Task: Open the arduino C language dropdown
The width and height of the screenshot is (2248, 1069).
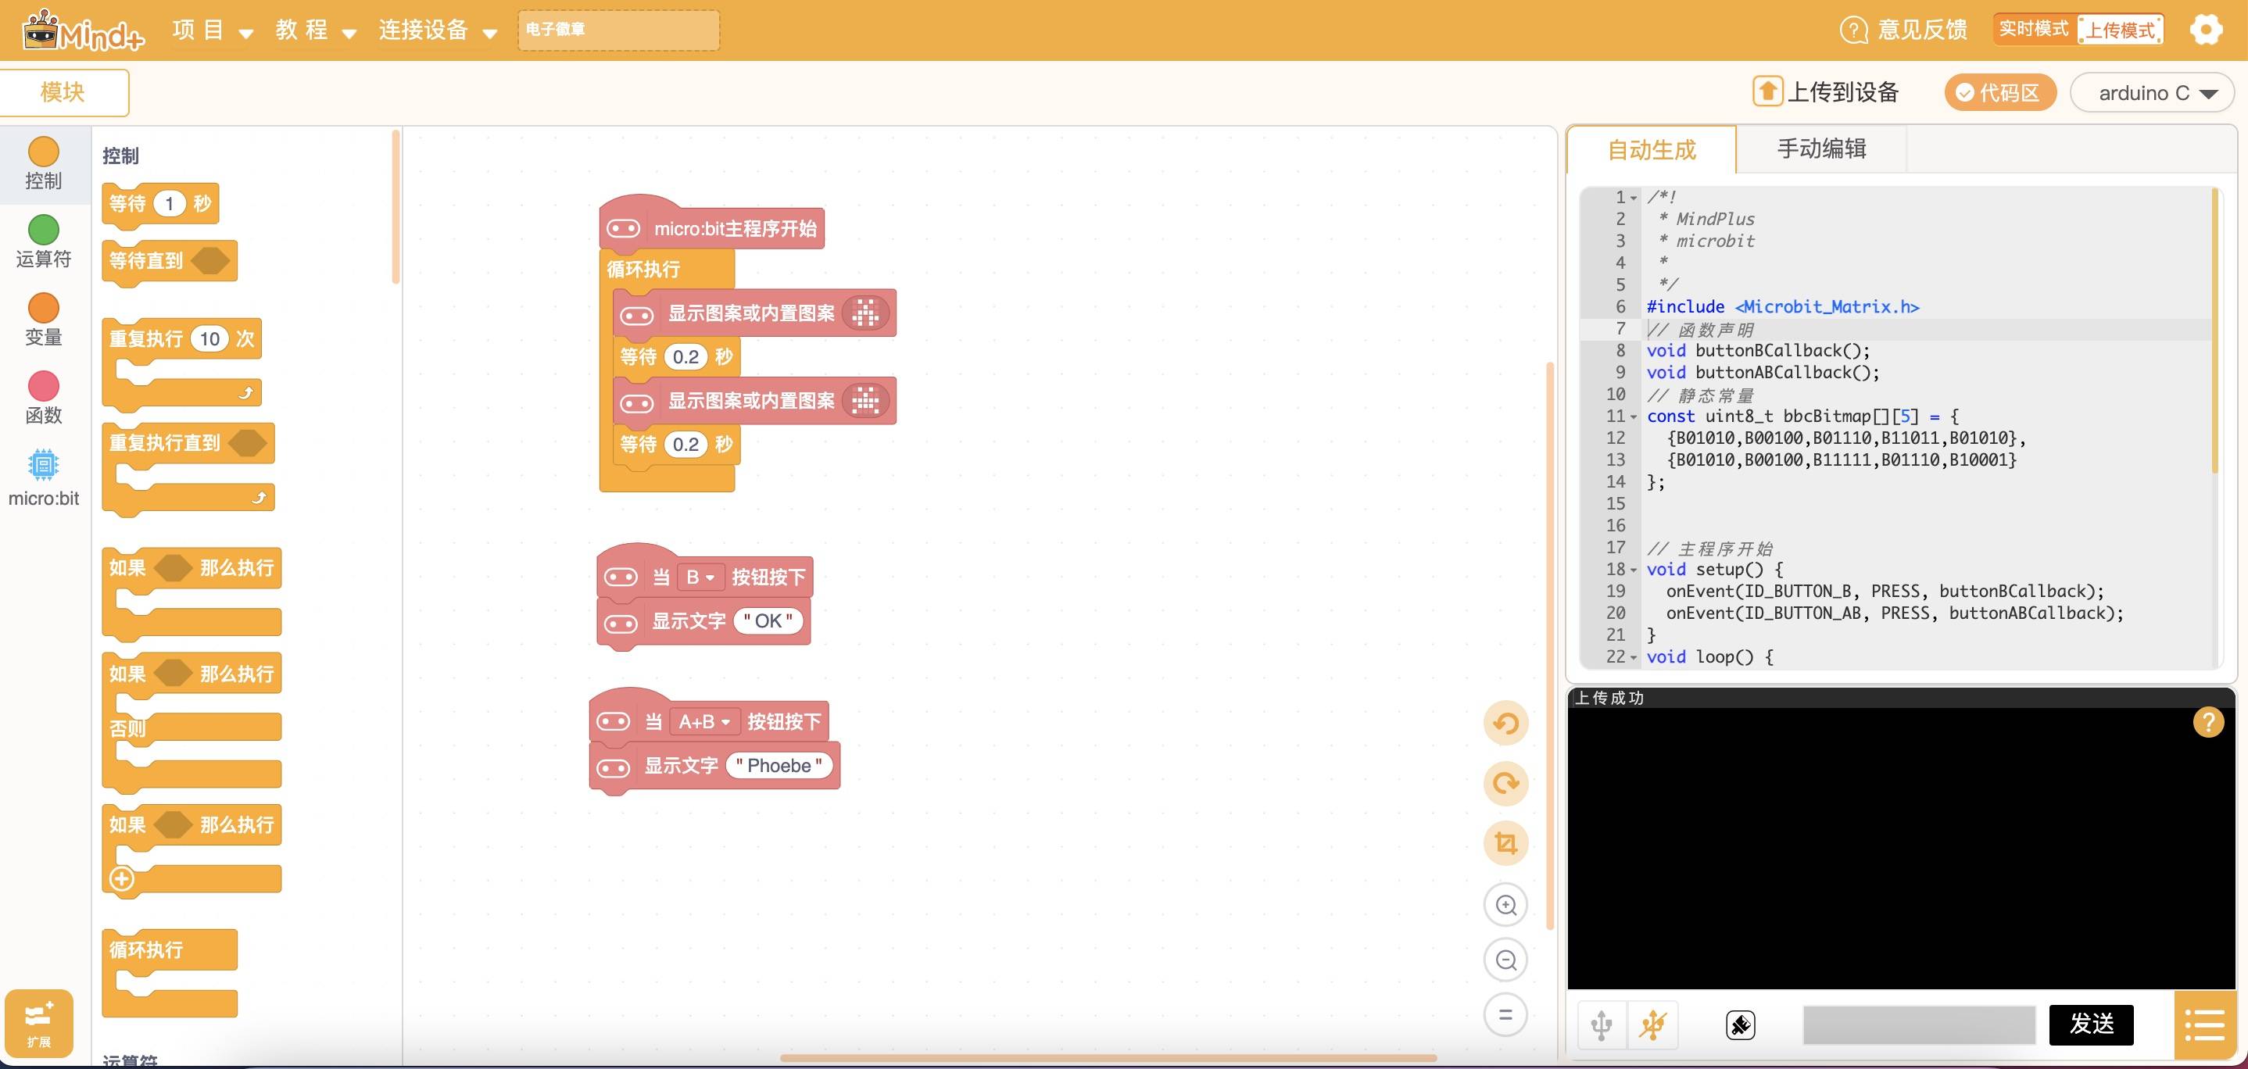Action: 2151,92
